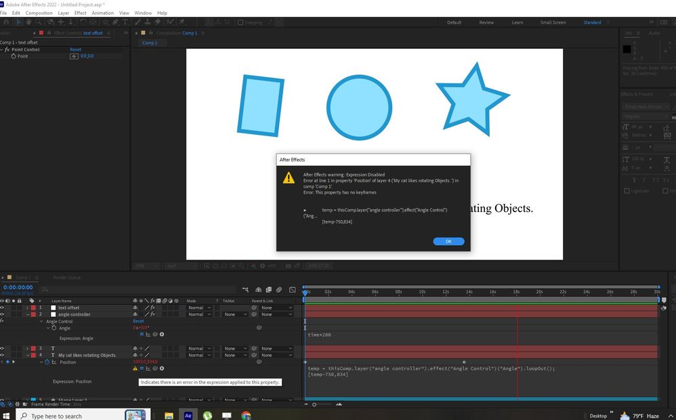676x420 pixels.
Task: Expand layer 3 twirl arrow
Action: [28, 348]
